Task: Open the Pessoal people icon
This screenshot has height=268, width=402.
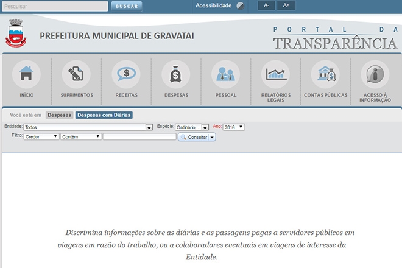Action: [x=225, y=76]
